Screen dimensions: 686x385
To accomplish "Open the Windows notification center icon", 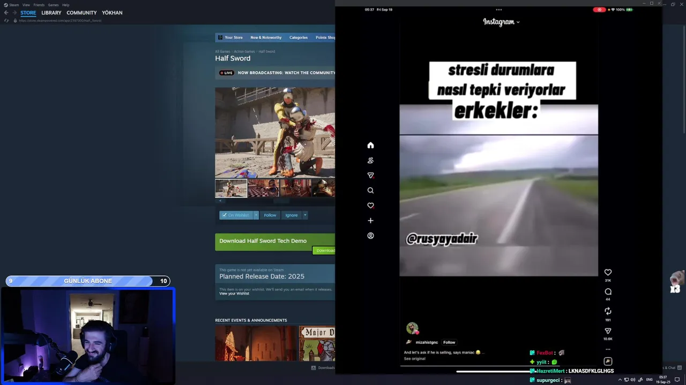I will coord(677,380).
